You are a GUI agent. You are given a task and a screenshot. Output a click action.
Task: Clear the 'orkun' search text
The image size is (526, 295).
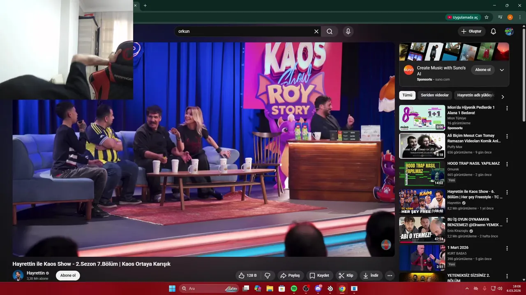pyautogui.click(x=316, y=31)
